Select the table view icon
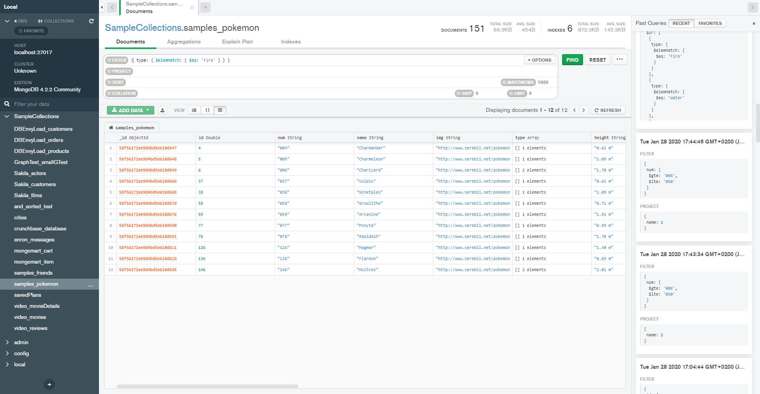This screenshot has height=394, width=760. point(220,110)
